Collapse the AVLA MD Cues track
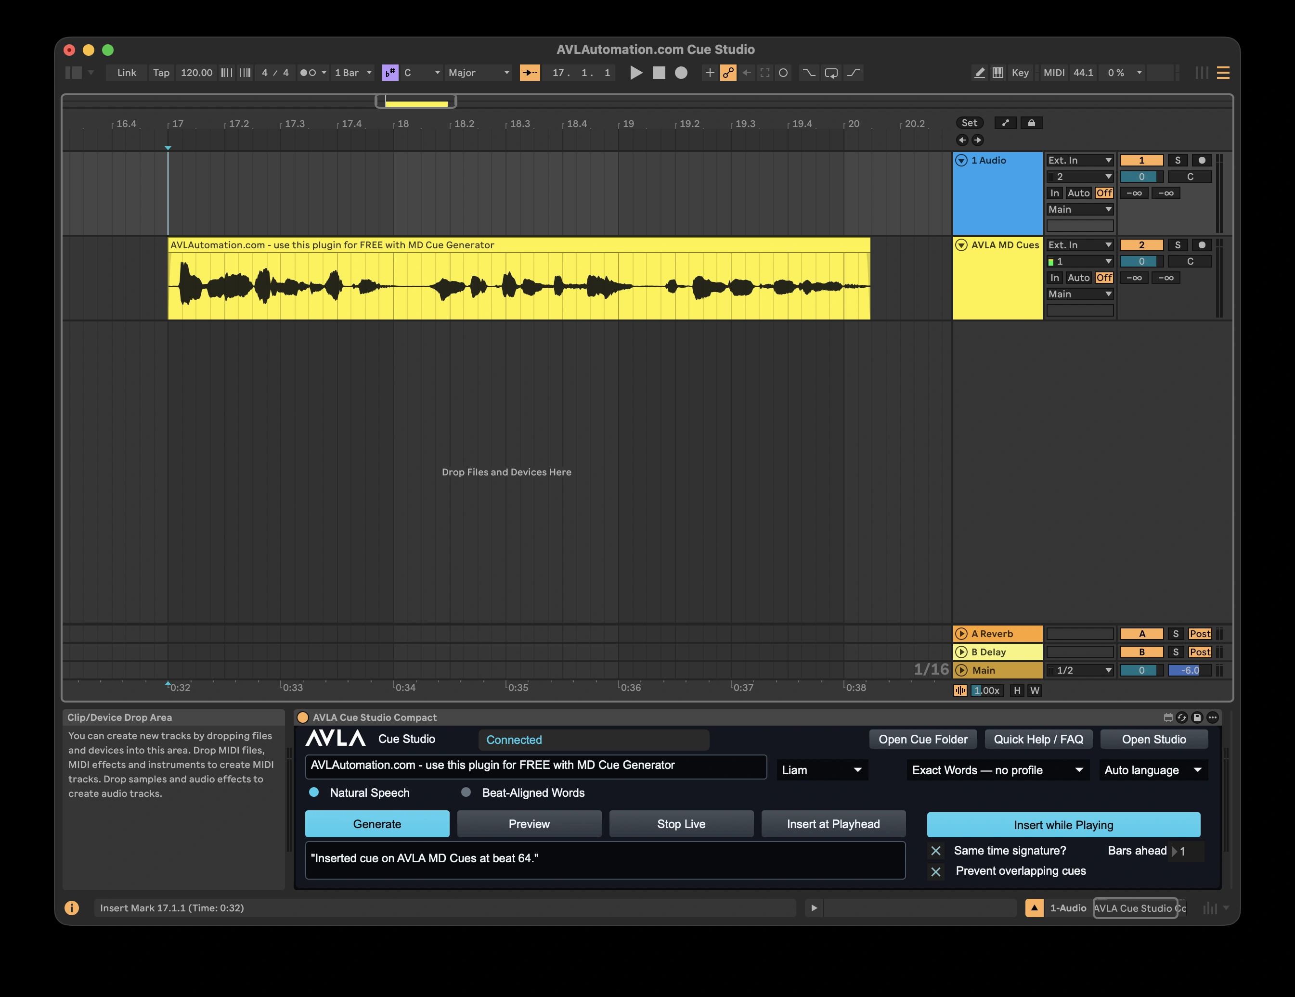 [x=962, y=245]
